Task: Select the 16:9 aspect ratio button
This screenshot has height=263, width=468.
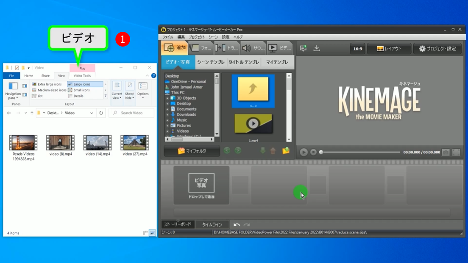Action: click(358, 49)
